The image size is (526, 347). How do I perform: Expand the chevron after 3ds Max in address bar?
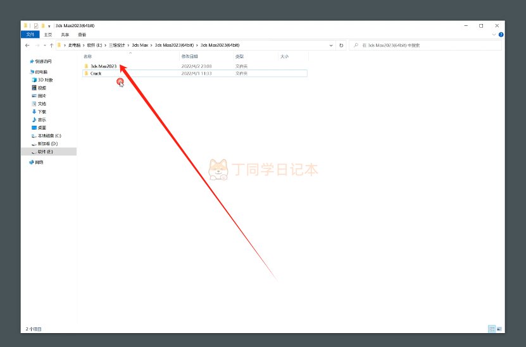click(151, 46)
